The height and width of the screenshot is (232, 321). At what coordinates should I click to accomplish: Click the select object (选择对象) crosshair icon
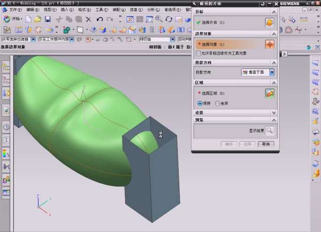(x=270, y=44)
